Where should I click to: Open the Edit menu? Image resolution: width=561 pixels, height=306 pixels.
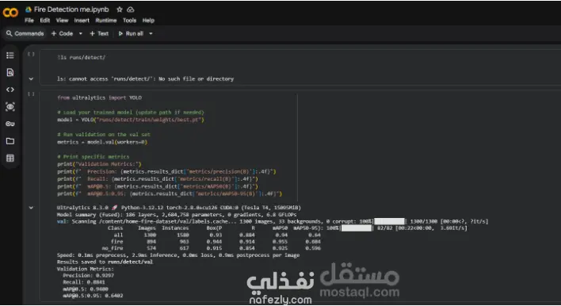44,21
